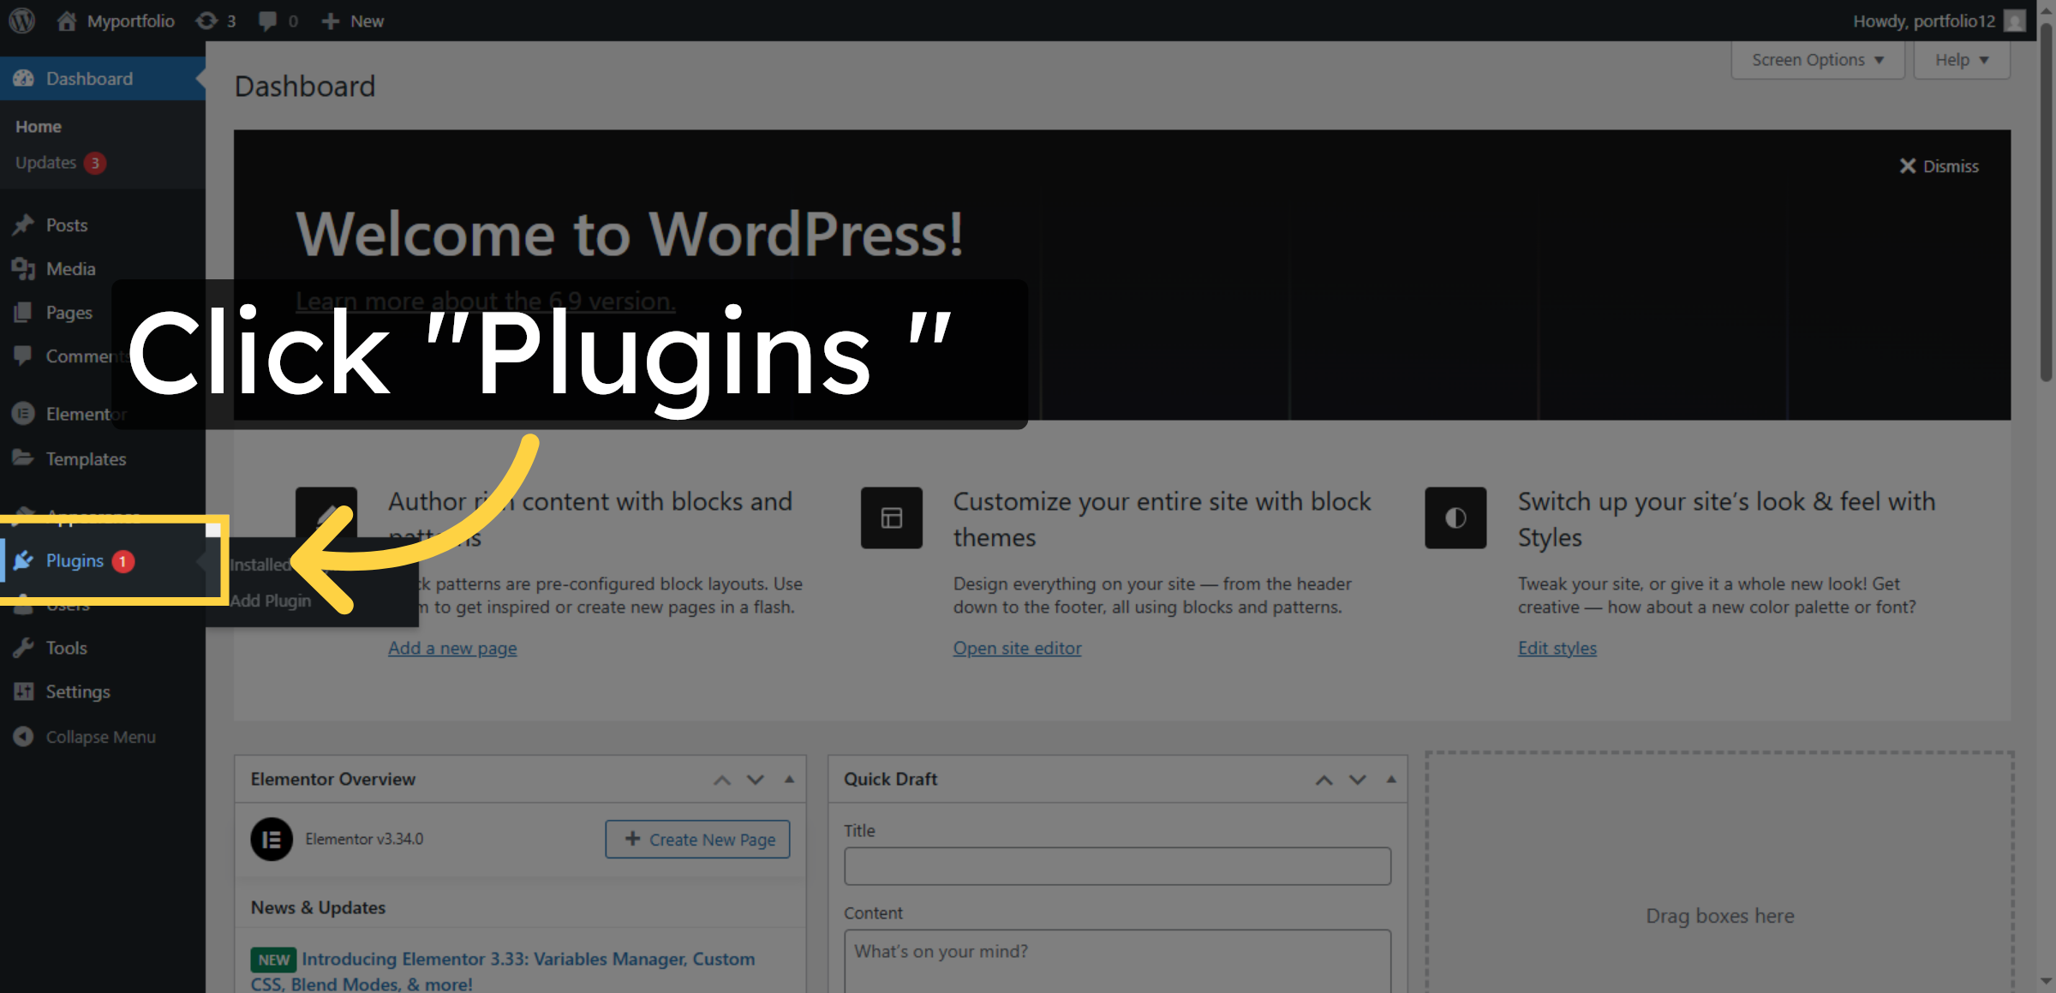Expand the Help dropdown
The width and height of the screenshot is (2056, 993).
(1961, 59)
